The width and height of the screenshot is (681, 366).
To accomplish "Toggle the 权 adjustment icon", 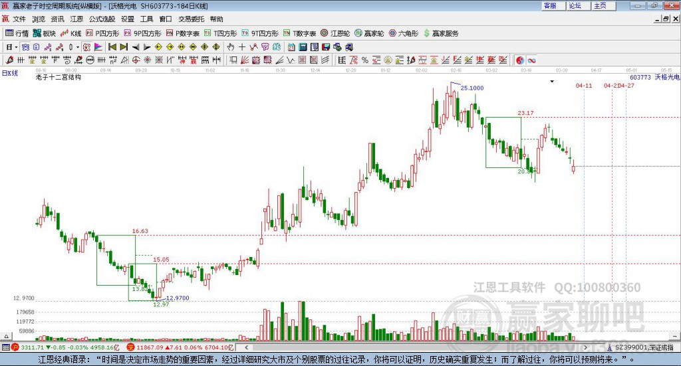I will [87, 47].
